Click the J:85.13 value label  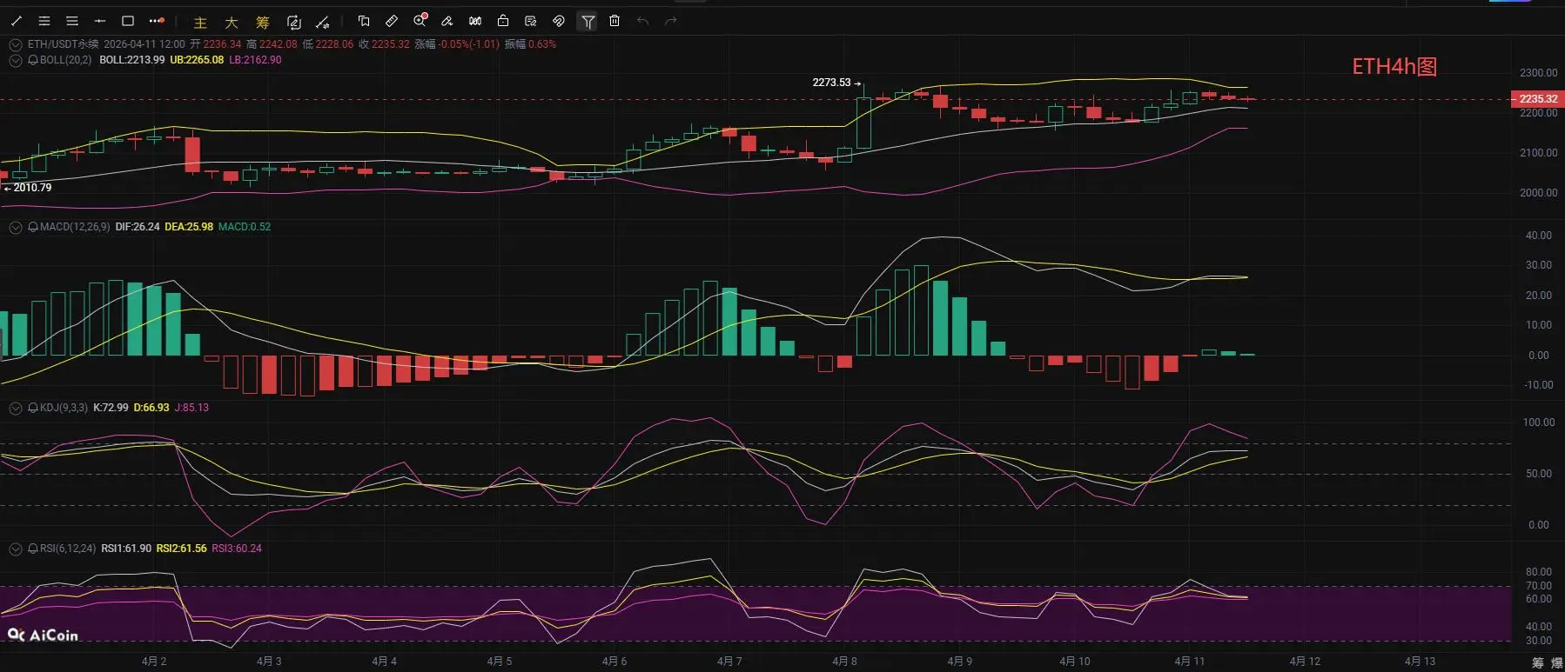(x=191, y=408)
